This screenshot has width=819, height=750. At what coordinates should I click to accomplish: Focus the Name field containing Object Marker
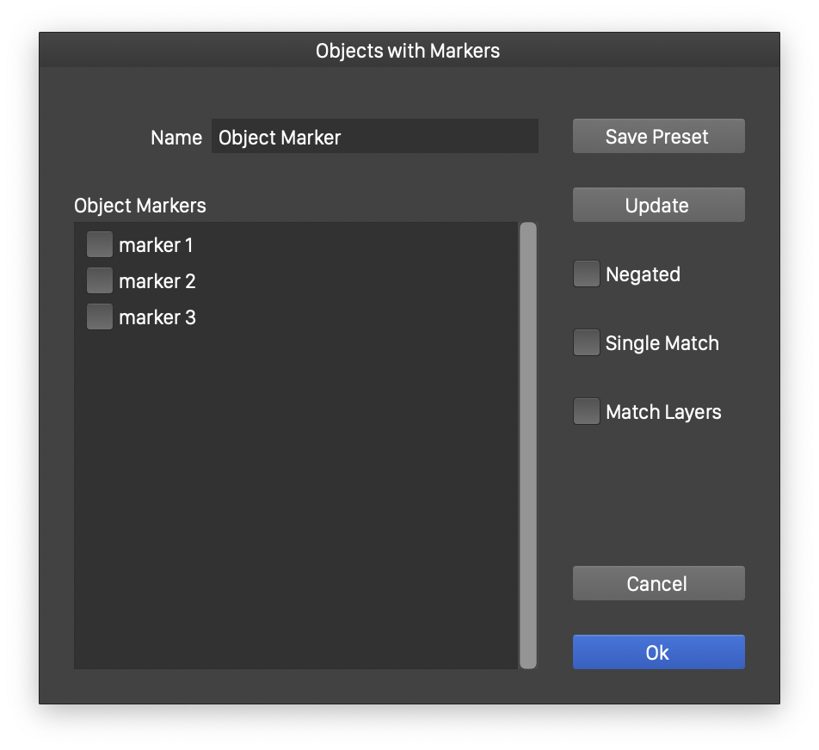(x=374, y=138)
